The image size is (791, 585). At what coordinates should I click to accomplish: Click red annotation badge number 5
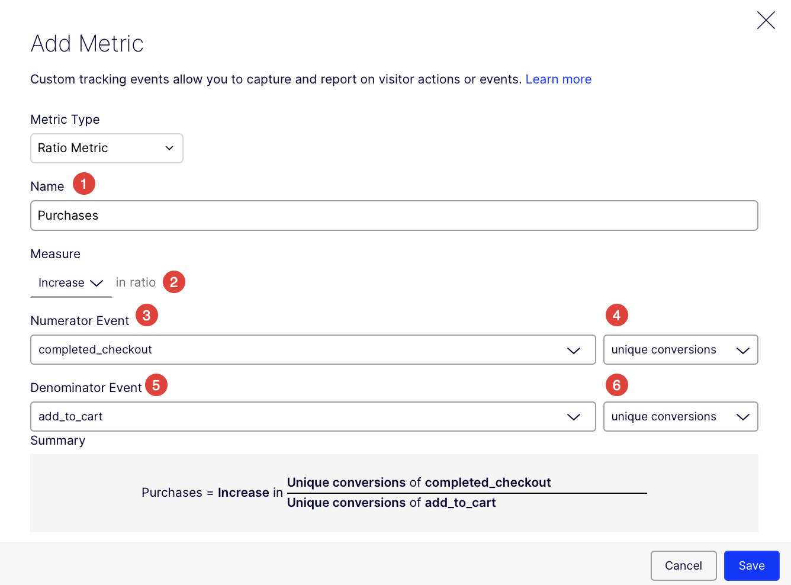click(156, 385)
